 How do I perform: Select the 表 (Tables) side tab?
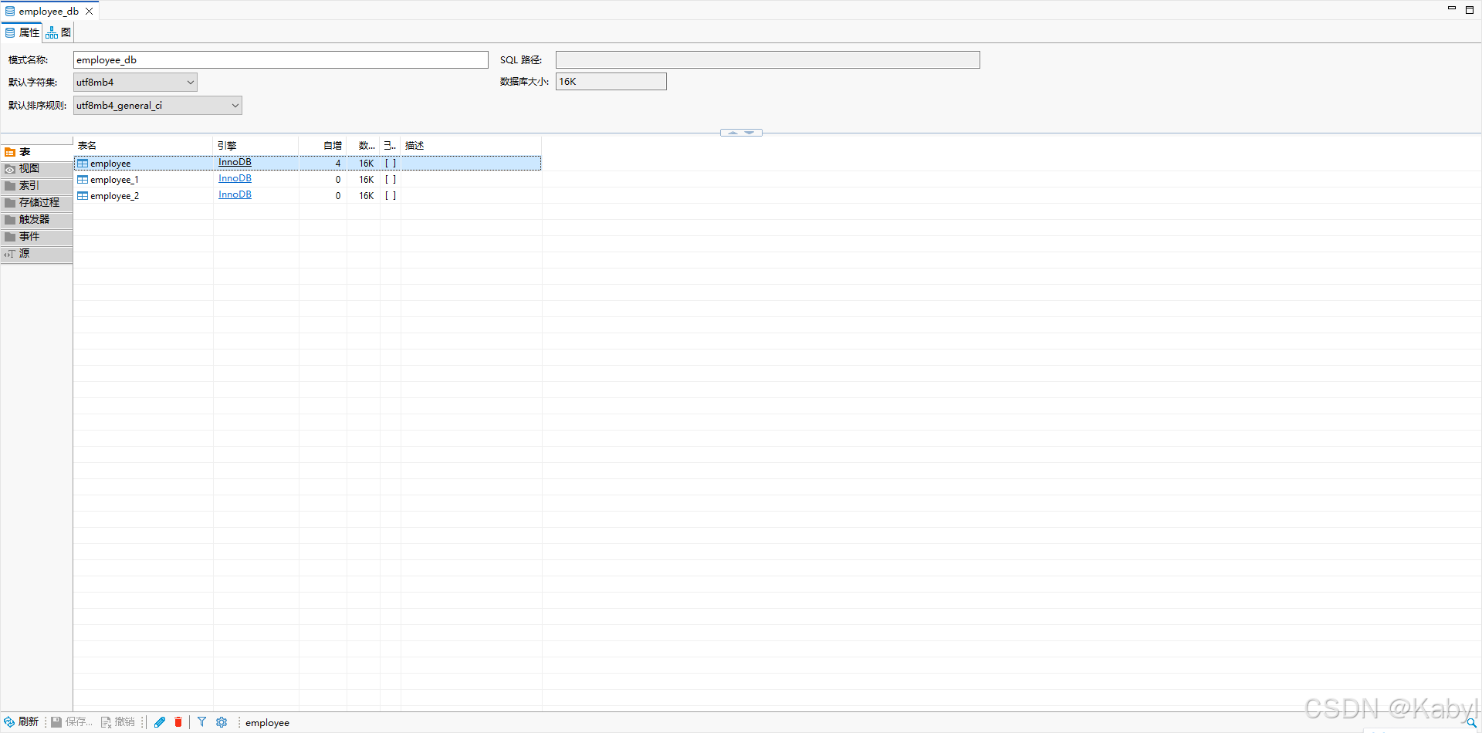click(x=36, y=152)
